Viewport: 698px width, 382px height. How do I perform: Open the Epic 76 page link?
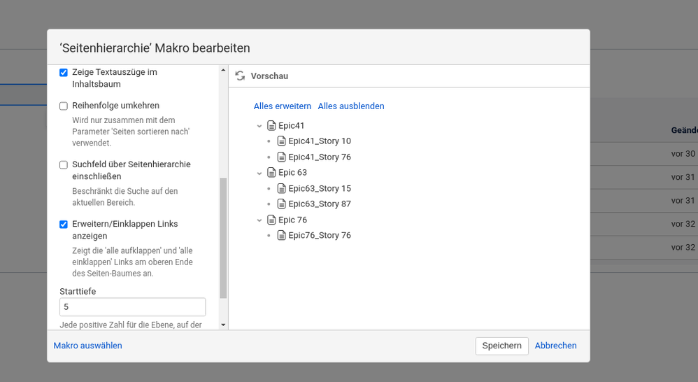point(292,220)
